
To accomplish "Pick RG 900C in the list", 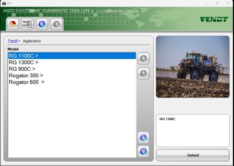I will [x=72, y=69].
